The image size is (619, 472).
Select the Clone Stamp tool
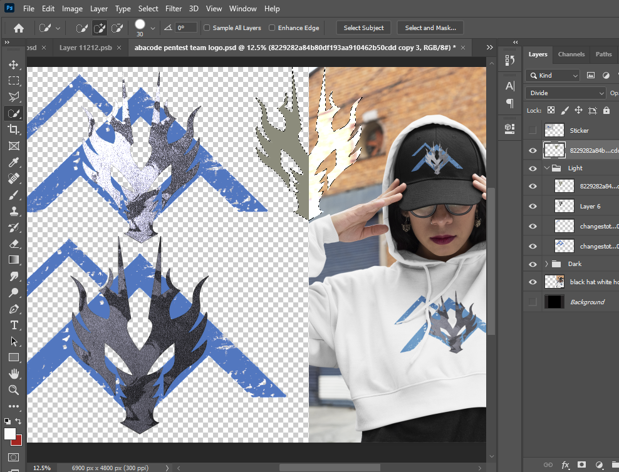14,211
